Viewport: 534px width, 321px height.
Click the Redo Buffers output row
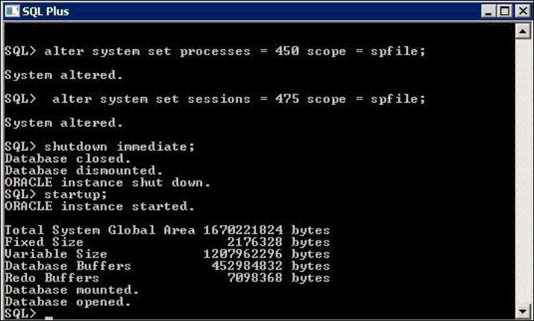pos(166,278)
